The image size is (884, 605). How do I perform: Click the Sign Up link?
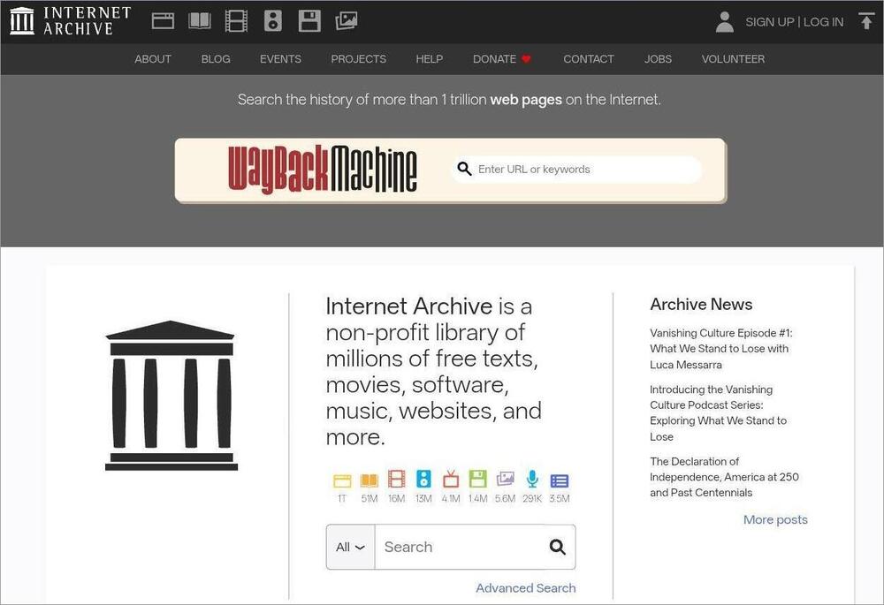[x=770, y=22]
